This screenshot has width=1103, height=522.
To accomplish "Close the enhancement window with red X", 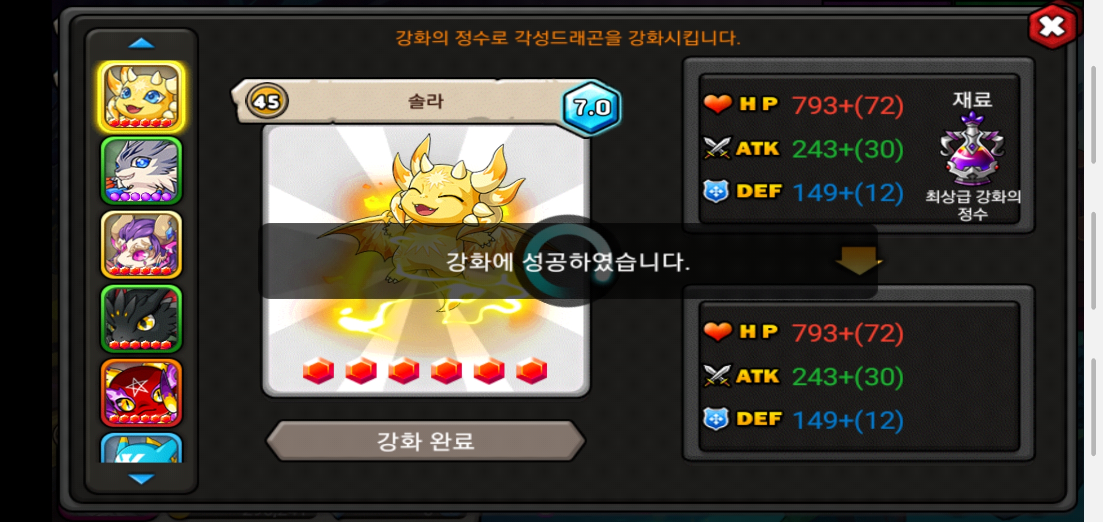I will (x=1053, y=27).
